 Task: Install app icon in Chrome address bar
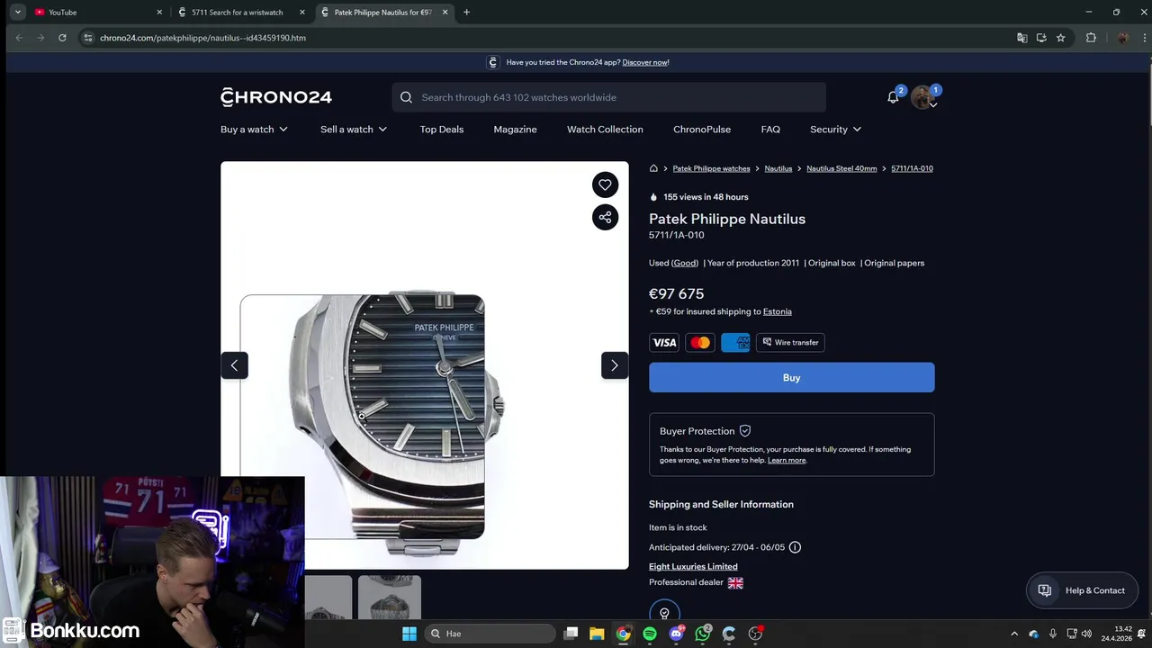point(1041,38)
